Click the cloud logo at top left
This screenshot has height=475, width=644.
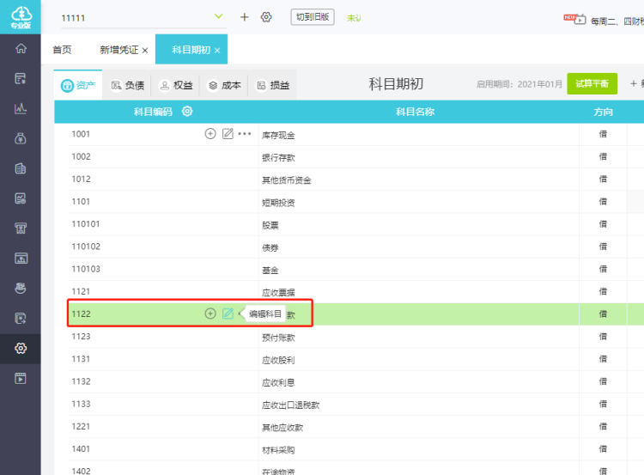tap(21, 17)
